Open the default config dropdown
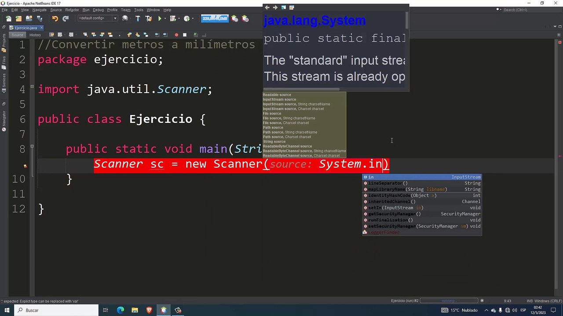The image size is (563, 316). pos(97,18)
